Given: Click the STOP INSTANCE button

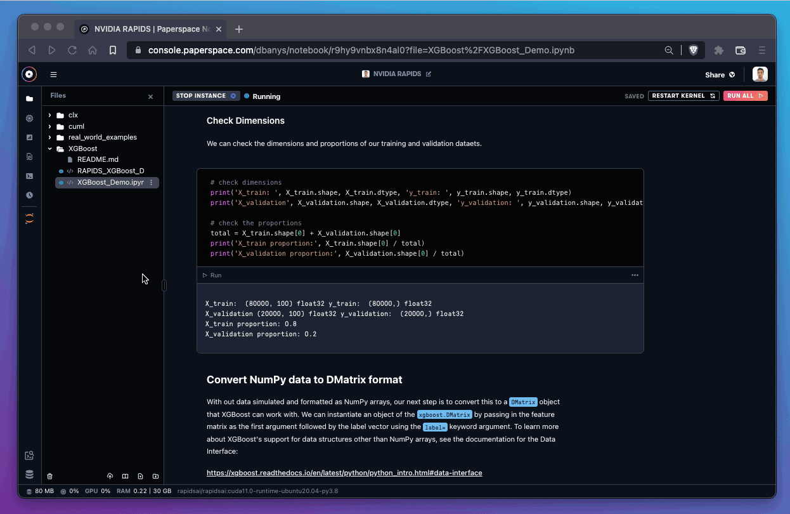Looking at the screenshot, I should point(206,96).
